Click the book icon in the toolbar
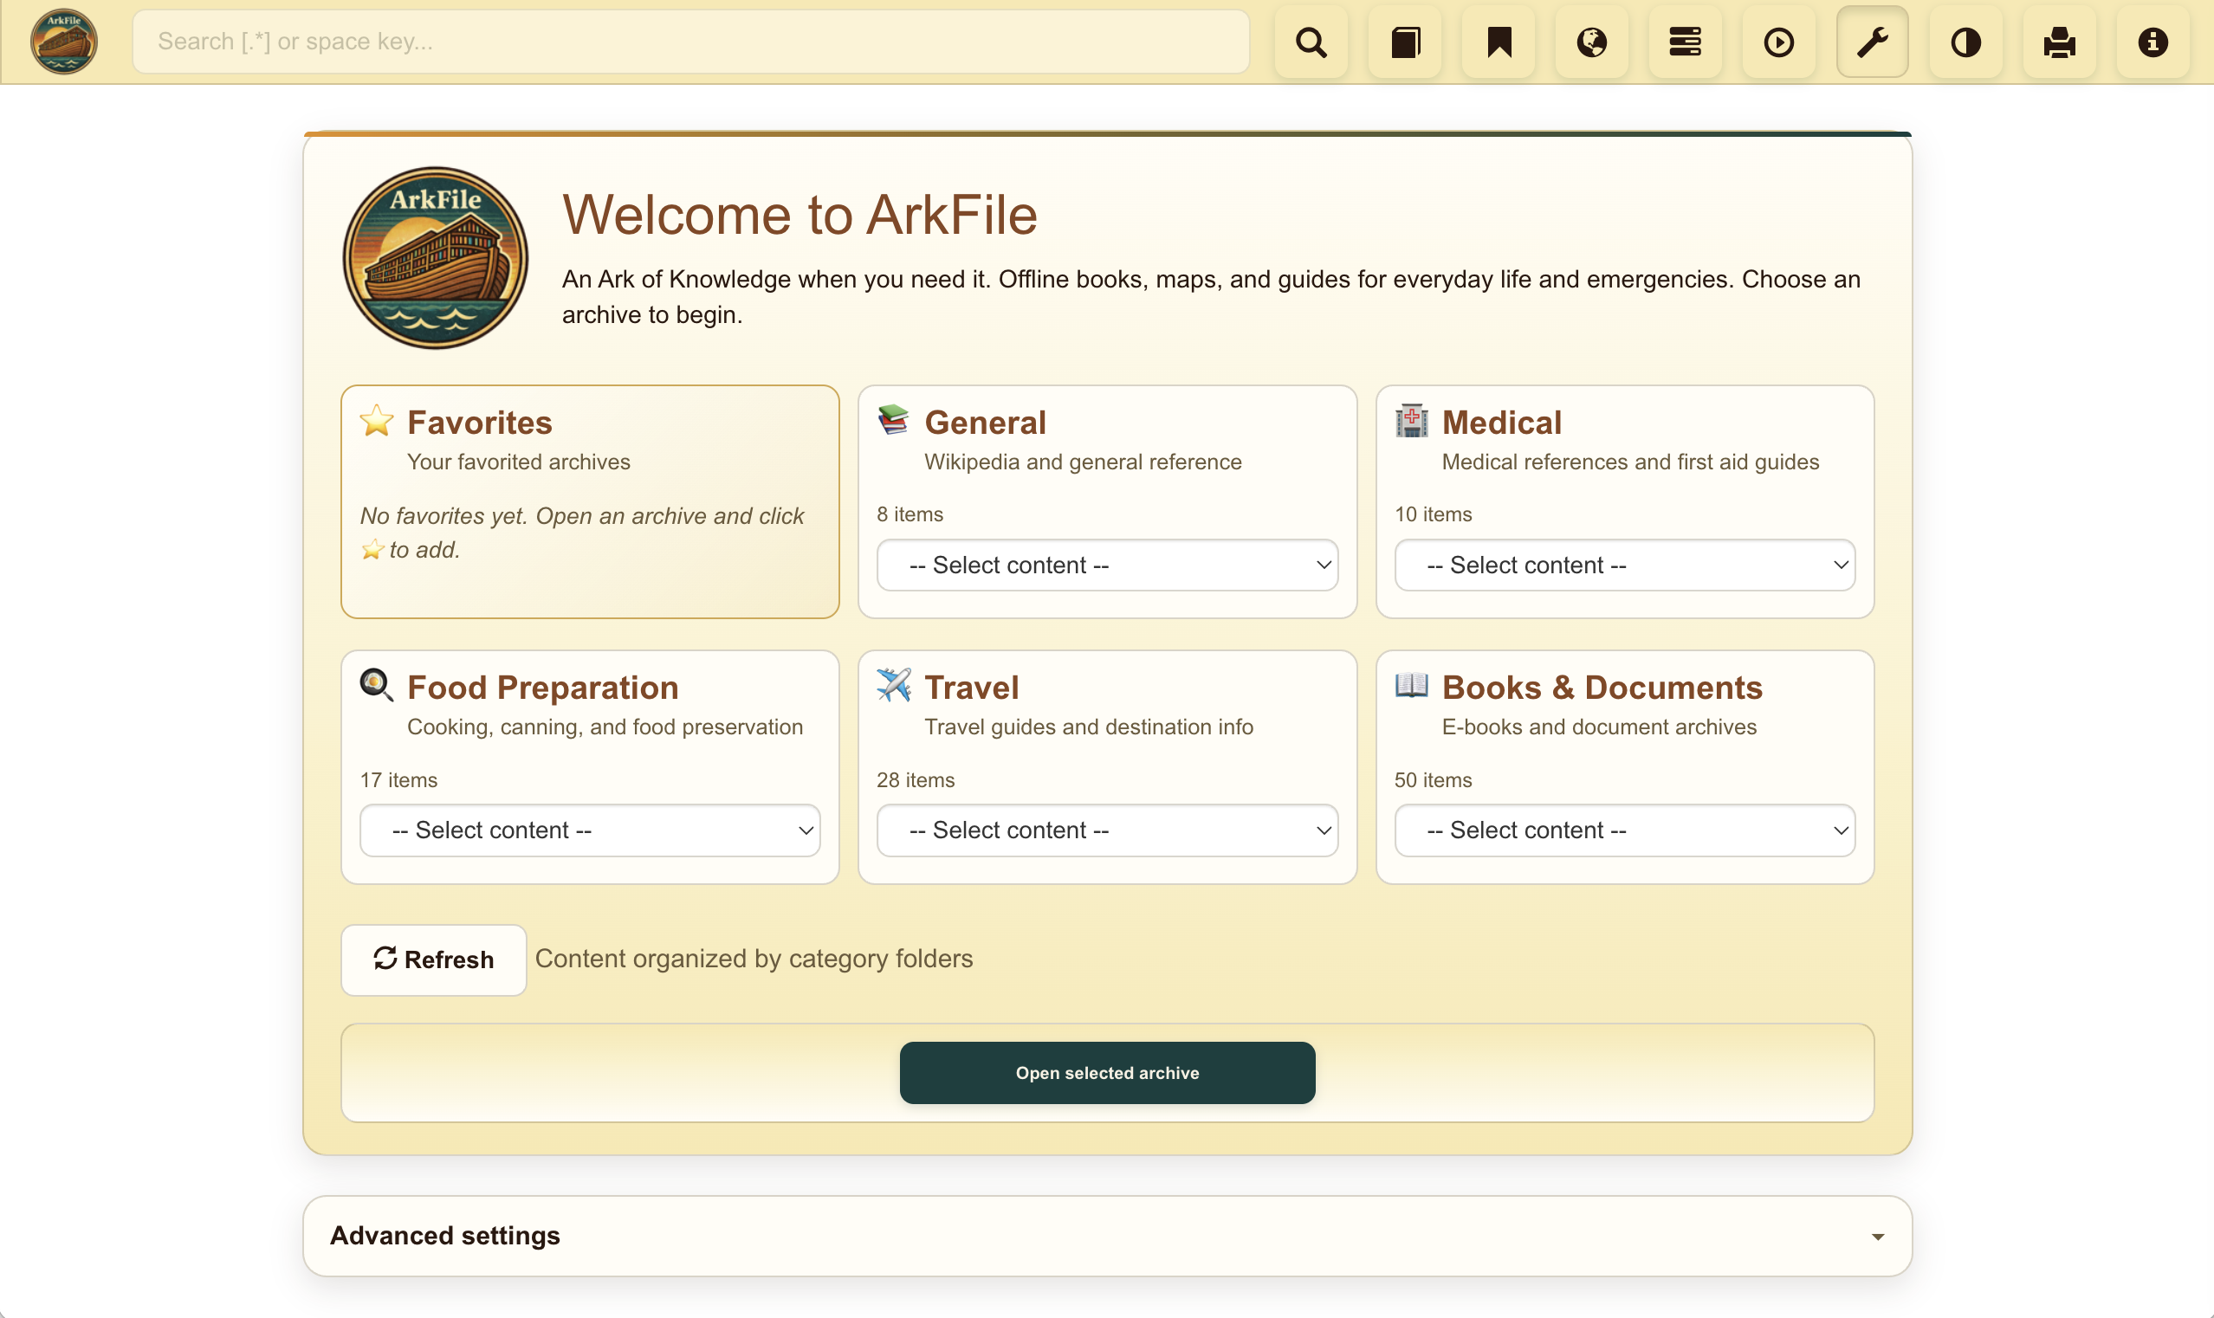 [x=1404, y=42]
